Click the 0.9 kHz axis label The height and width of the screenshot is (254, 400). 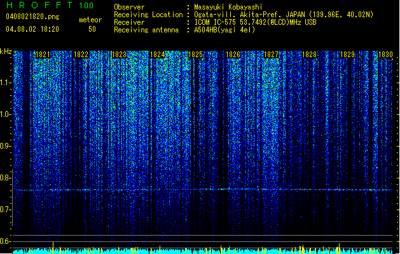point(6,146)
